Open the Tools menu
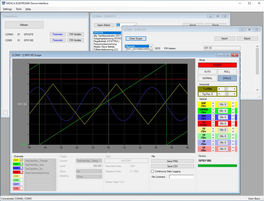Viewport: 264px width, 201px height. pyautogui.click(x=19, y=9)
